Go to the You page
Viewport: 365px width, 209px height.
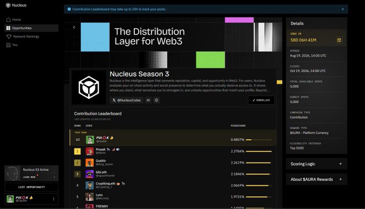click(x=32, y=45)
